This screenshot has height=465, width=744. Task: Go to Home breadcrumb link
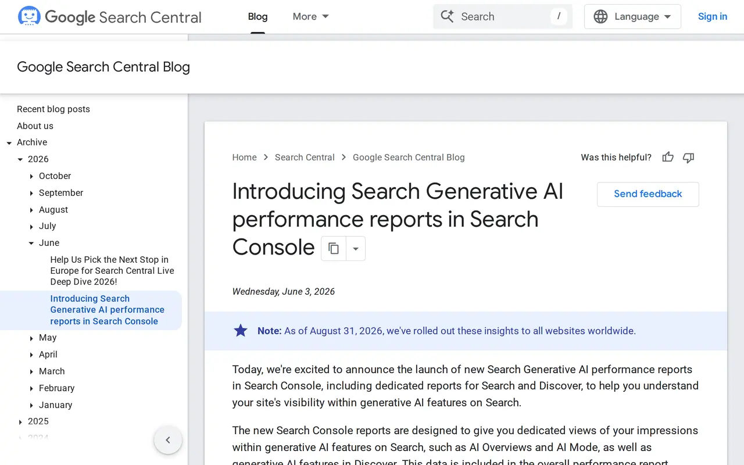[x=244, y=158]
